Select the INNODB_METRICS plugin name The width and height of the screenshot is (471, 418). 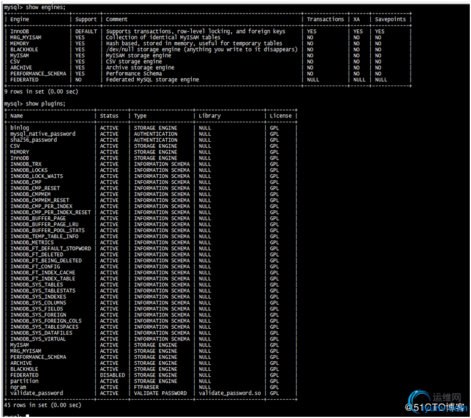32,243
